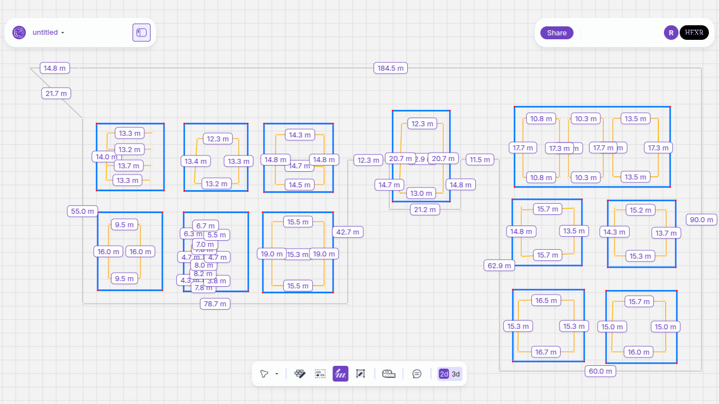Select the area edit tool with pencil
Image resolution: width=719 pixels, height=404 pixels.
[361, 374]
